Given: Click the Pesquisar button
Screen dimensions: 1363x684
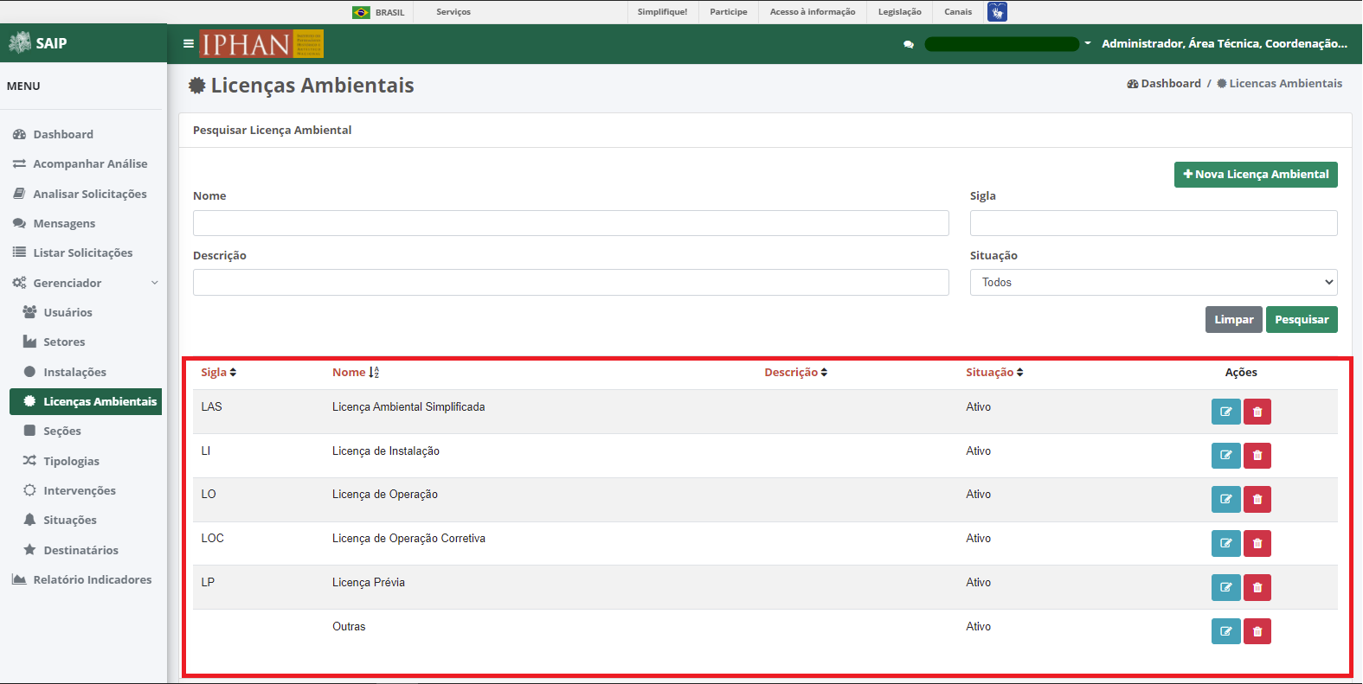Looking at the screenshot, I should pos(1302,320).
